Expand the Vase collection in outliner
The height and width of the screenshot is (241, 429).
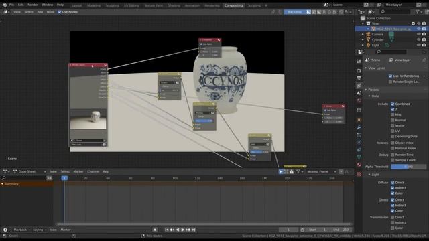click(363, 24)
